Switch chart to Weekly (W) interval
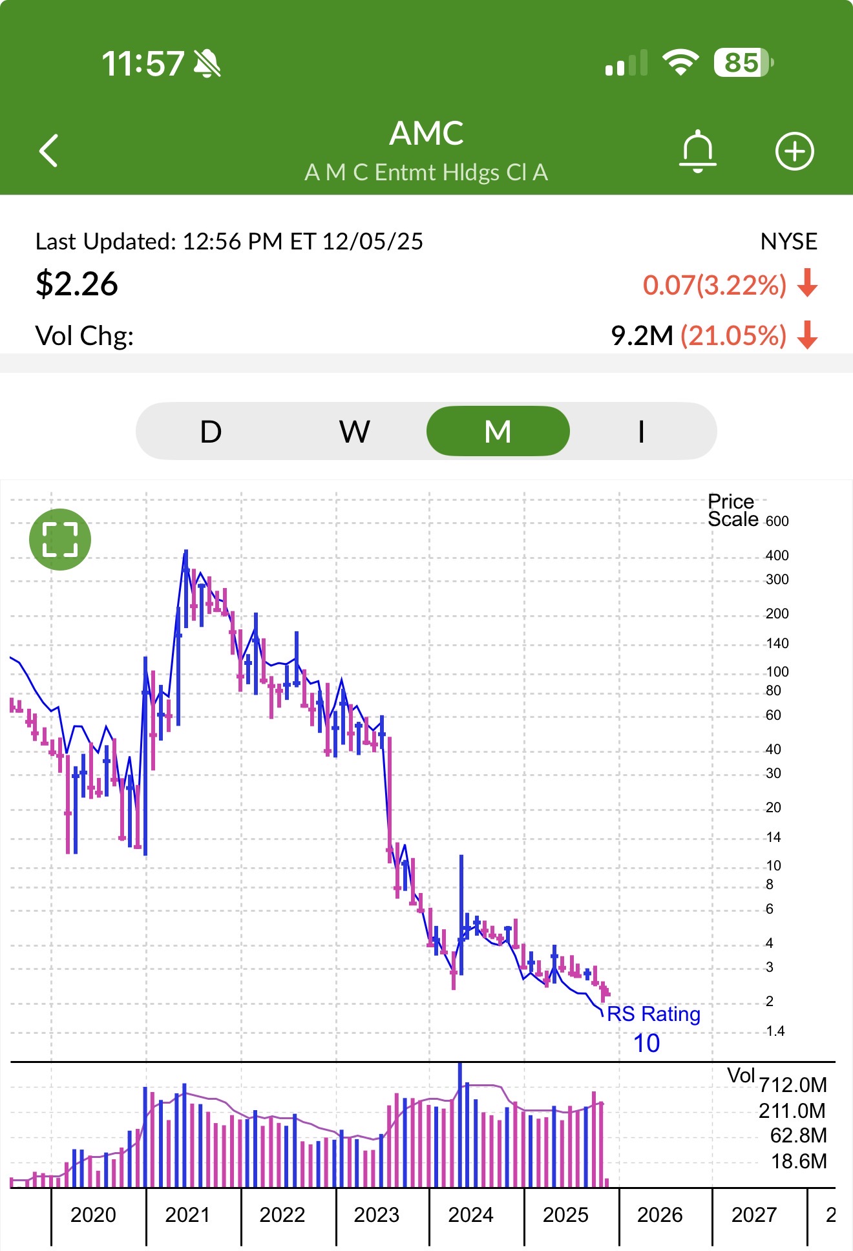853x1251 pixels. click(x=354, y=431)
